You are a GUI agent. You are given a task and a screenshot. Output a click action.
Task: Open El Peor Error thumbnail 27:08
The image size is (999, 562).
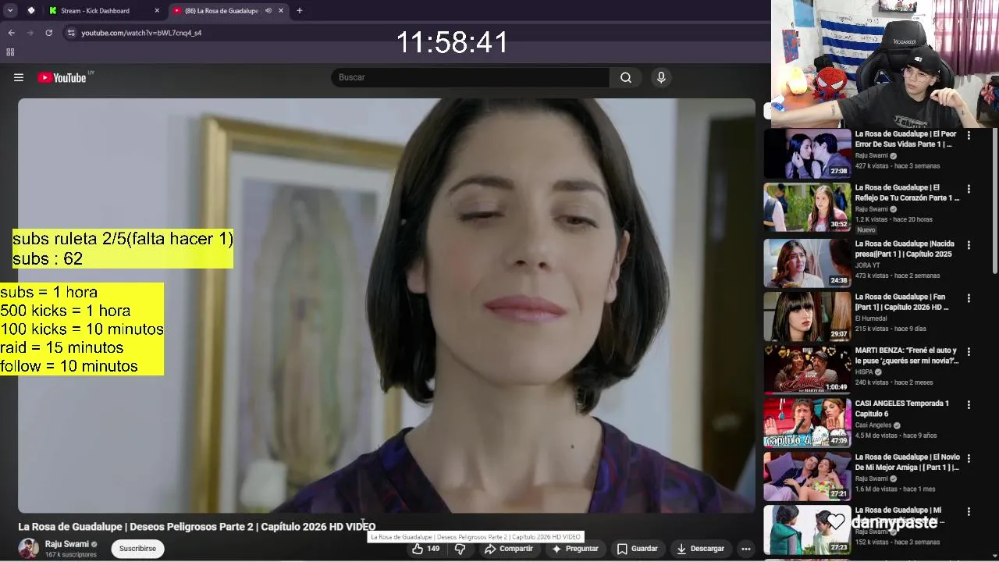(807, 154)
